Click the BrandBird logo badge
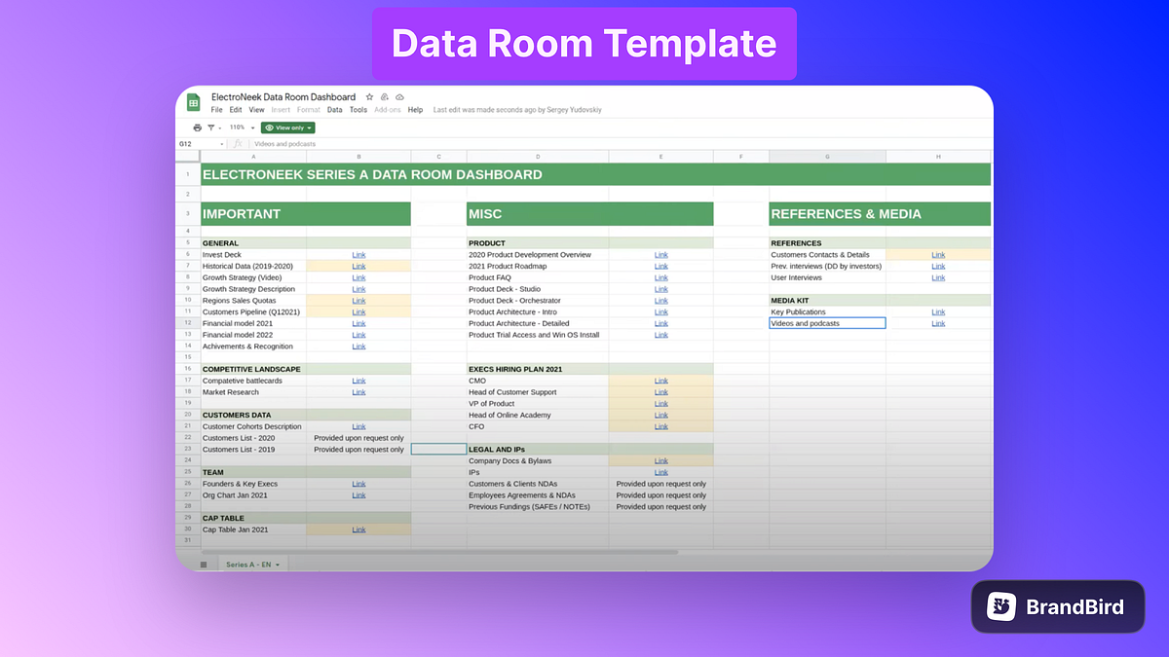This screenshot has width=1169, height=657. (x=1057, y=607)
